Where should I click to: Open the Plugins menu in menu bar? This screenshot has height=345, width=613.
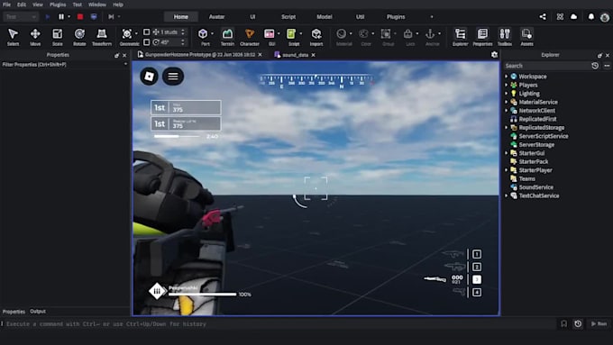tap(58, 5)
